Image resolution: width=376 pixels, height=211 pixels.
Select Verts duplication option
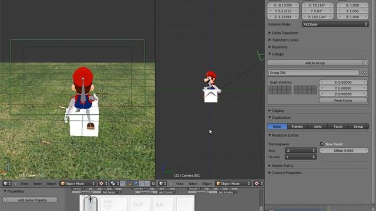(x=317, y=127)
